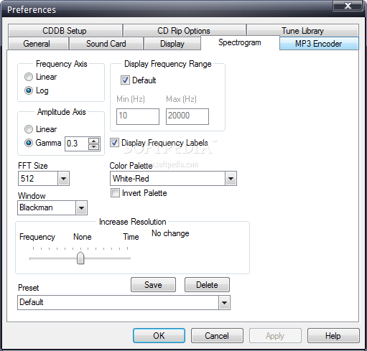
Task: Confirm preferences with OK
Action: [159, 336]
